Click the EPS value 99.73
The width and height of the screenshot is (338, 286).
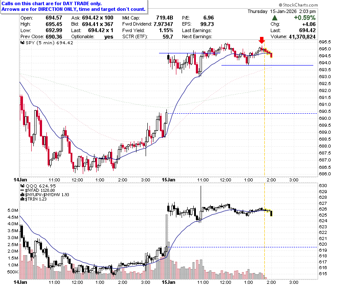coord(207,24)
